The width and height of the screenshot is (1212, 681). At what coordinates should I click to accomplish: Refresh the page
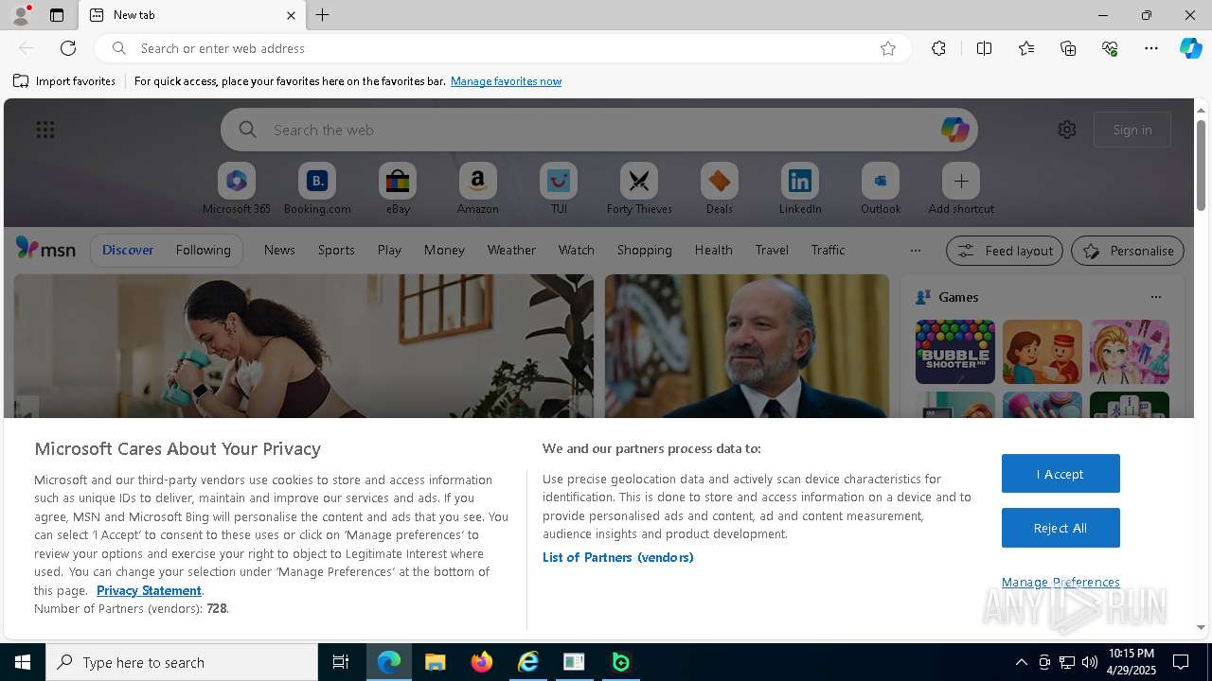pos(68,48)
